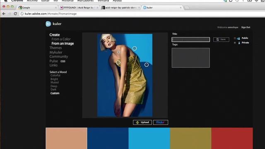Image resolution: width=265 pixels, height=149 pixels.
Task: Select the color picker circle on the shoulder
Action: click(x=119, y=52)
